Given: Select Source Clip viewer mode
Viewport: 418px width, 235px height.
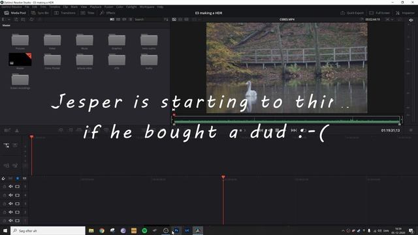Looking at the screenshot, I should [x=174, y=20].
